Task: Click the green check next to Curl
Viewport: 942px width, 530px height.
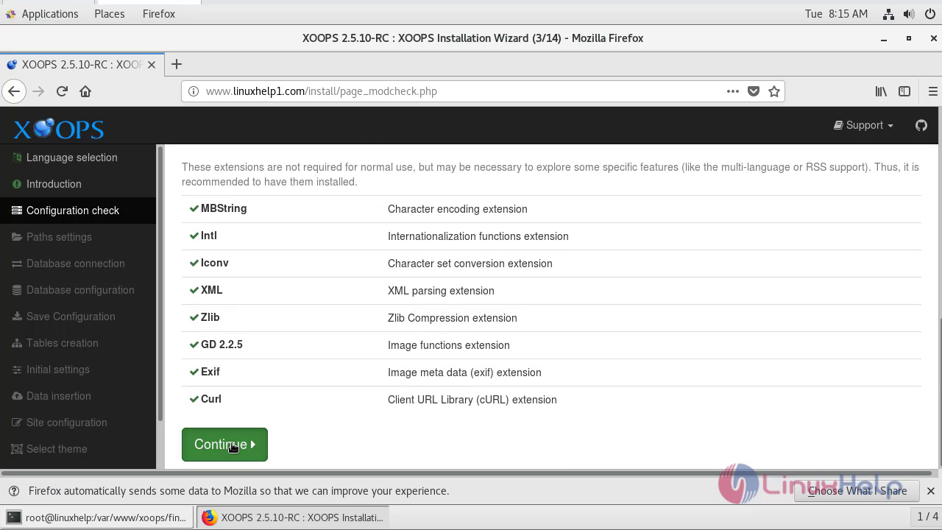Action: [194, 399]
